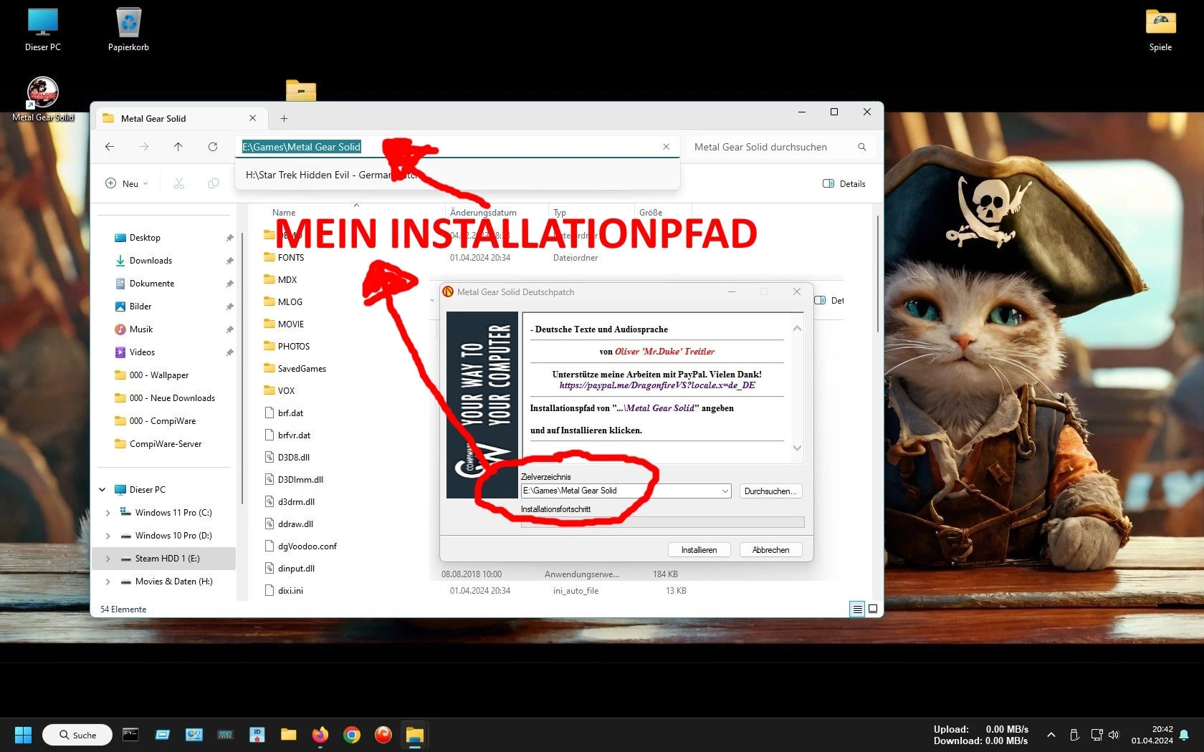The image size is (1204, 752).
Task: Click the search magnifier in Explorer
Action: click(x=862, y=147)
